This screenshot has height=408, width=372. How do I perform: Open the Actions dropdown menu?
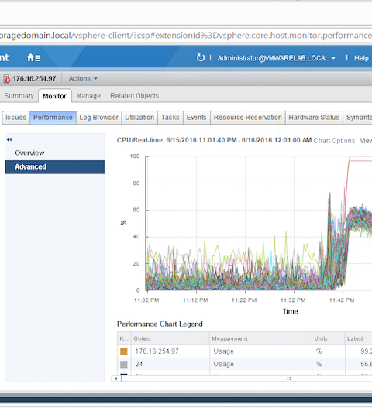click(83, 79)
